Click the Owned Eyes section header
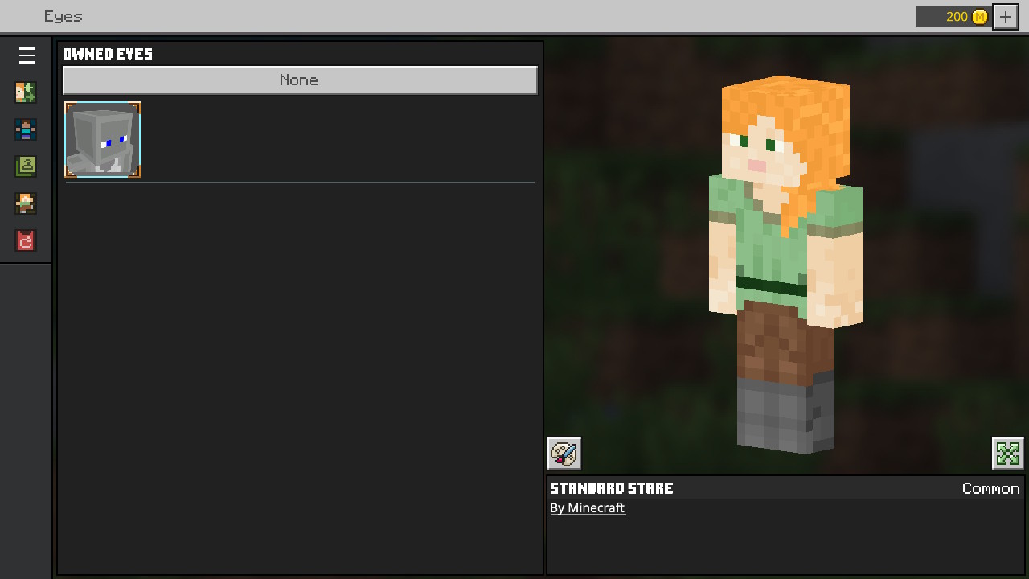 click(x=108, y=54)
